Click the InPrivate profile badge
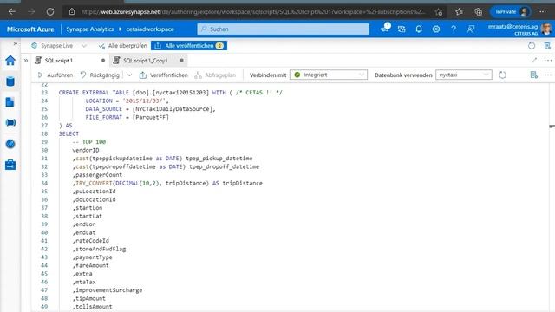This screenshot has height=312, width=555. pyautogui.click(x=511, y=11)
